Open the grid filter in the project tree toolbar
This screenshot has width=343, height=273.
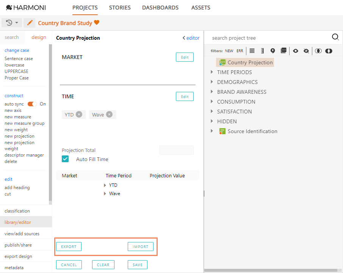click(x=252, y=51)
